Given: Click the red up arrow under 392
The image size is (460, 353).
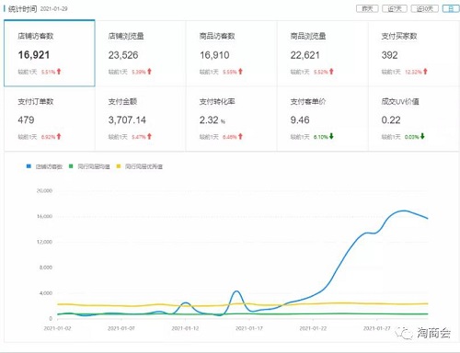Looking at the screenshot, I should click(x=425, y=72).
